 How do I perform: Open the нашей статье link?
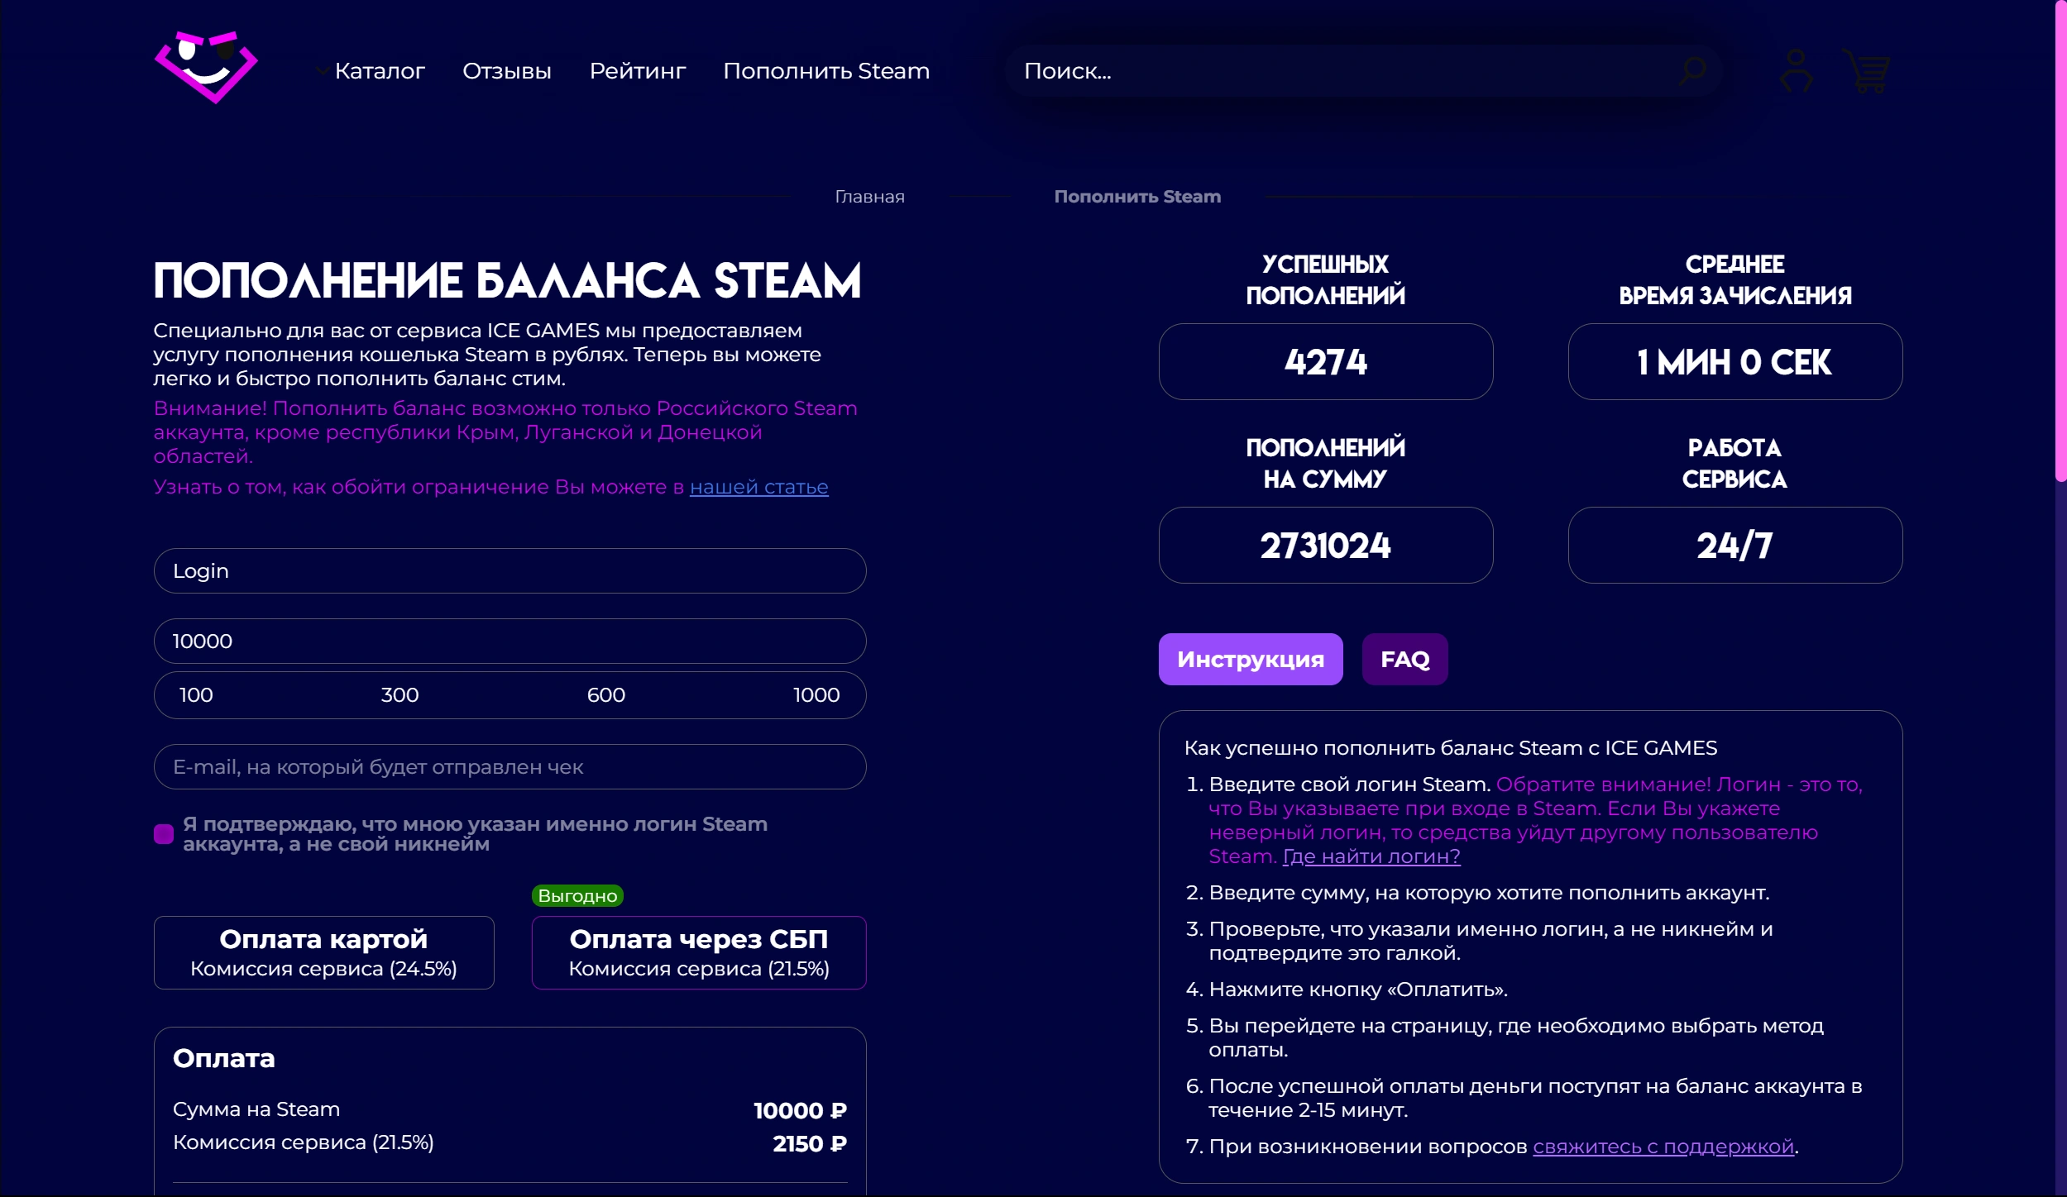coord(758,487)
